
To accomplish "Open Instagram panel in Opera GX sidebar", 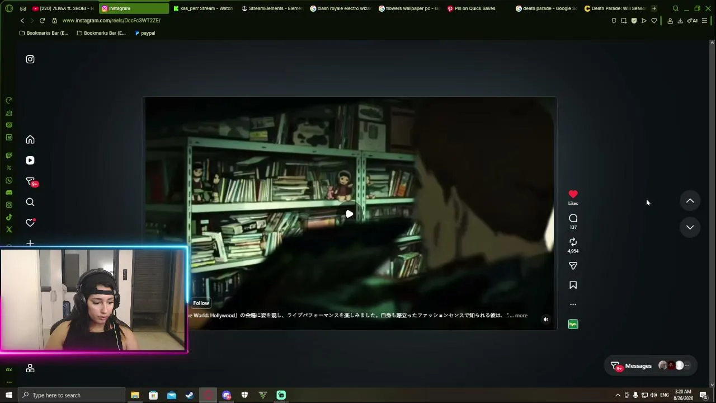I will pyautogui.click(x=9, y=205).
